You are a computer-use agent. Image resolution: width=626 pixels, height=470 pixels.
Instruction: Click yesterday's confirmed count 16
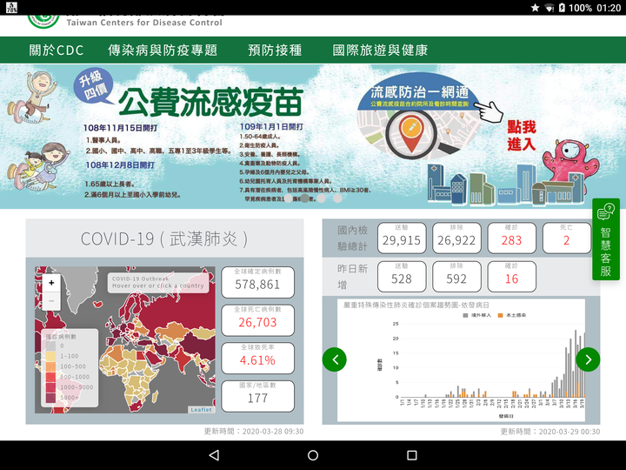[x=511, y=277]
